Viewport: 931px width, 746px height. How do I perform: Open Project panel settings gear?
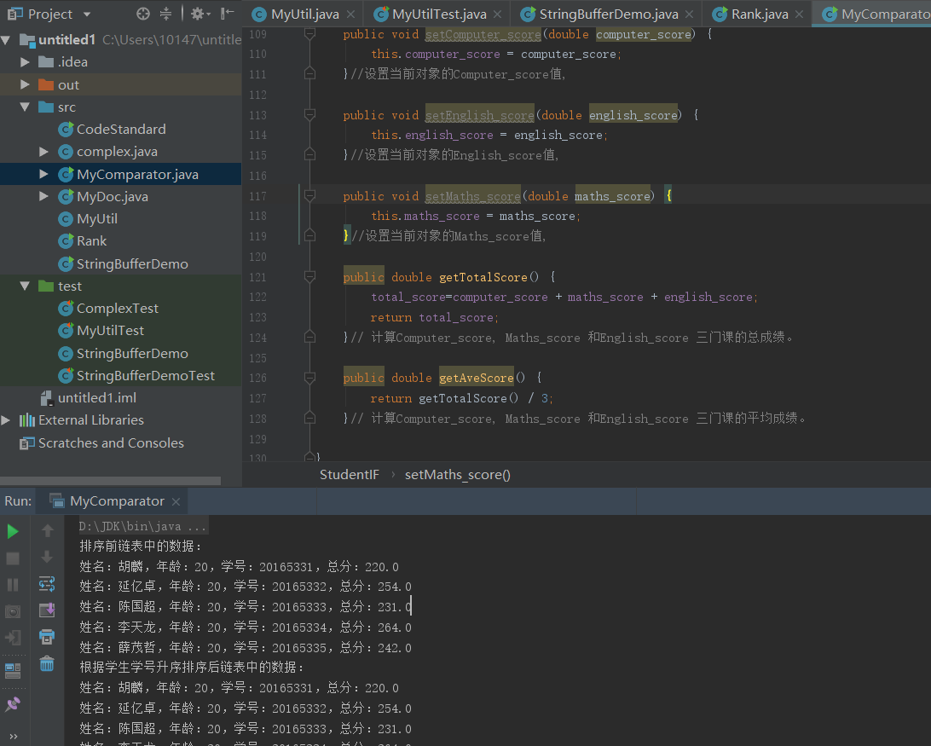pyautogui.click(x=199, y=13)
